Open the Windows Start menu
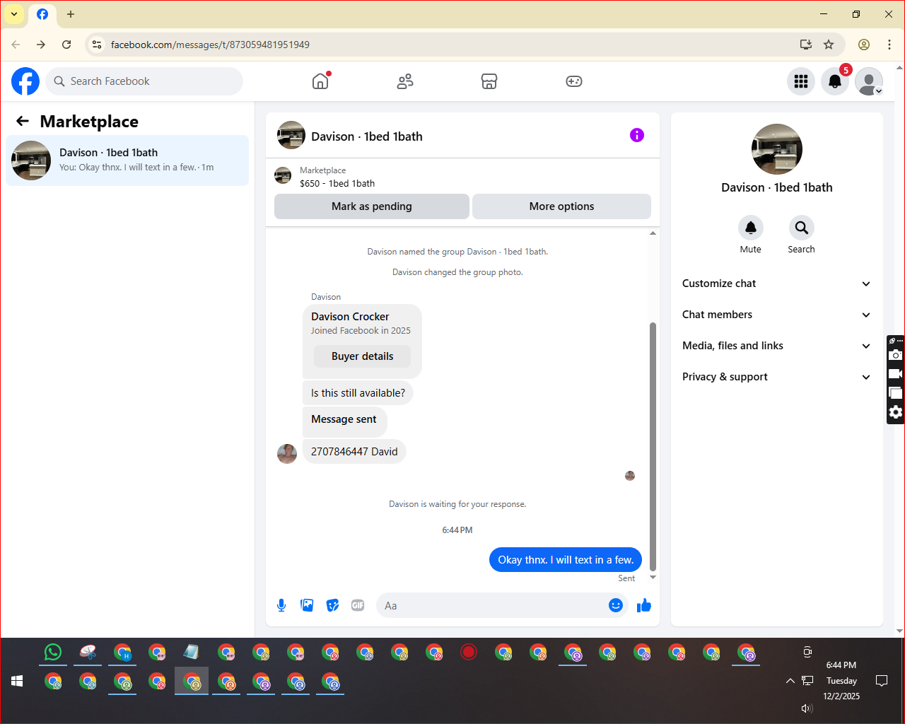The width and height of the screenshot is (905, 724). [x=18, y=681]
